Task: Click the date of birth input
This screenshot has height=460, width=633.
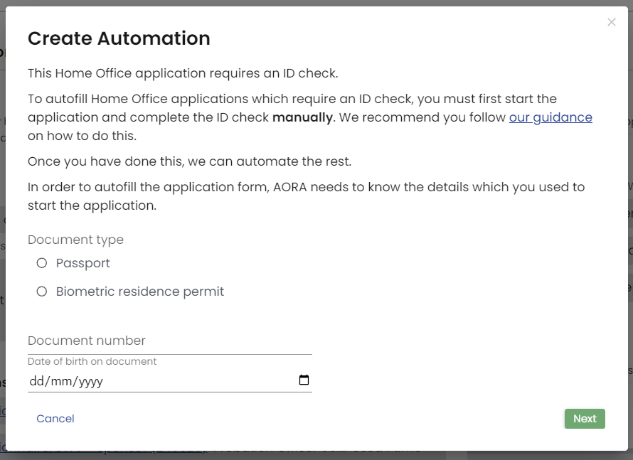Action: point(169,381)
